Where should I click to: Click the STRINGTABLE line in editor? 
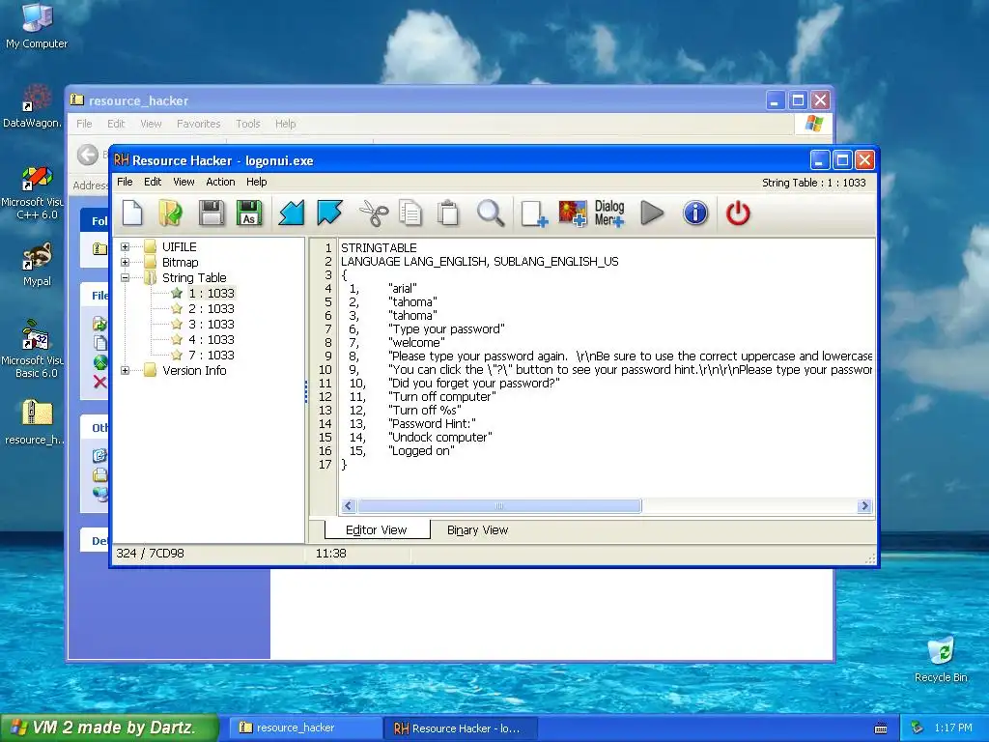tap(379, 248)
